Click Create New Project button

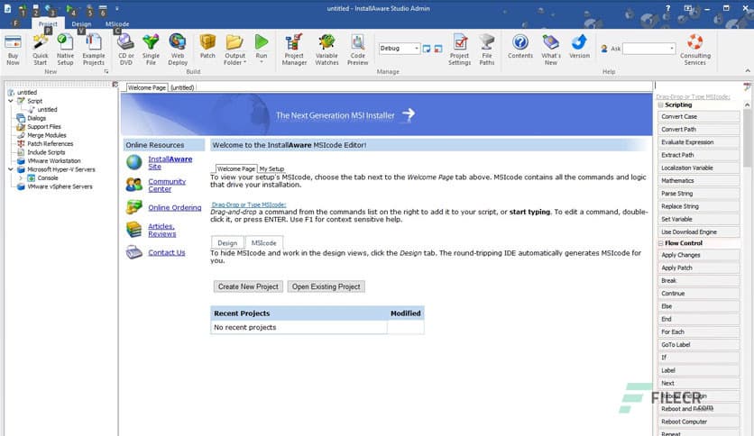pyautogui.click(x=248, y=286)
